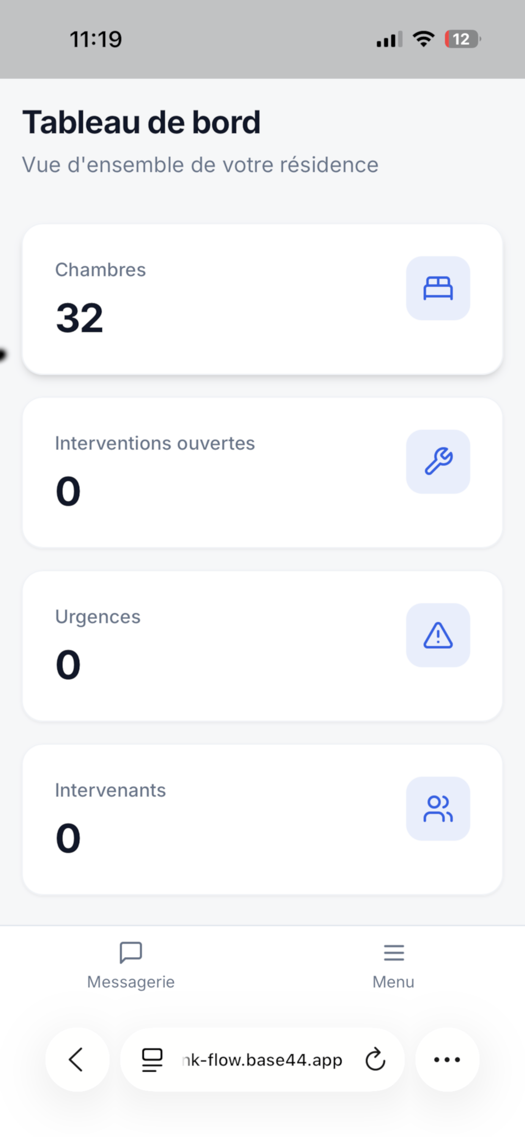
Task: Click the bed icon on Chambres card
Action: [x=437, y=288]
